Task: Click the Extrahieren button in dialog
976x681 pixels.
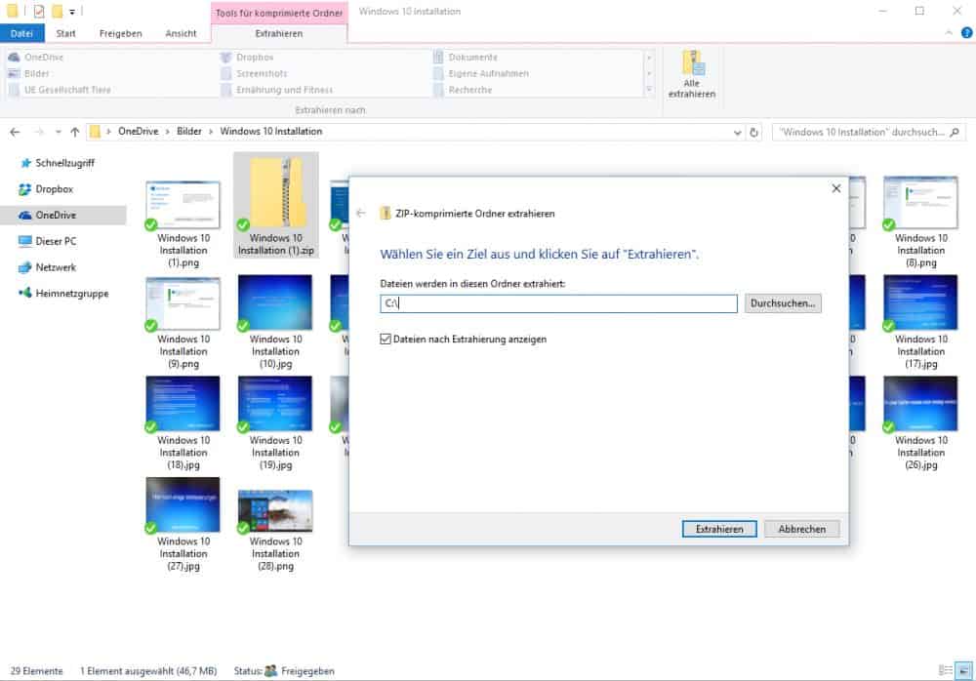Action: click(x=719, y=529)
